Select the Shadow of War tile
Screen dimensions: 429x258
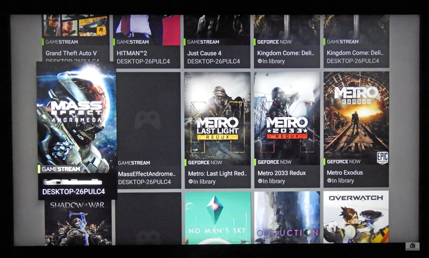click(x=78, y=222)
